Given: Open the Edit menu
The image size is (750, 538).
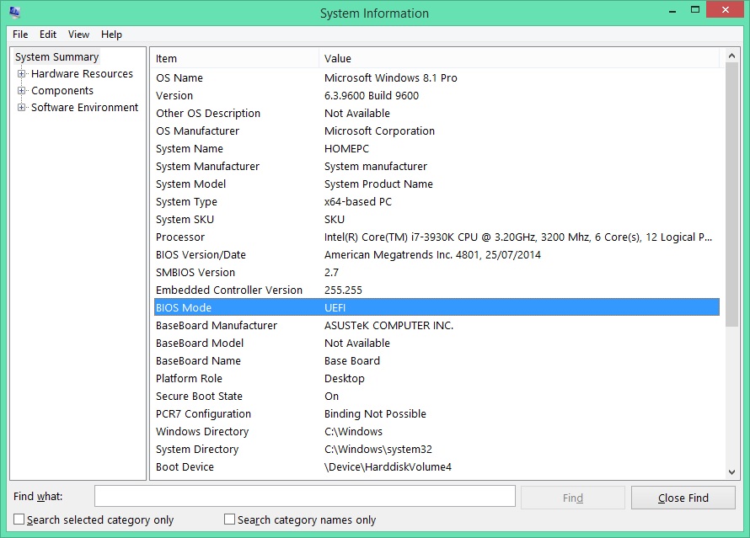Looking at the screenshot, I should (x=48, y=35).
